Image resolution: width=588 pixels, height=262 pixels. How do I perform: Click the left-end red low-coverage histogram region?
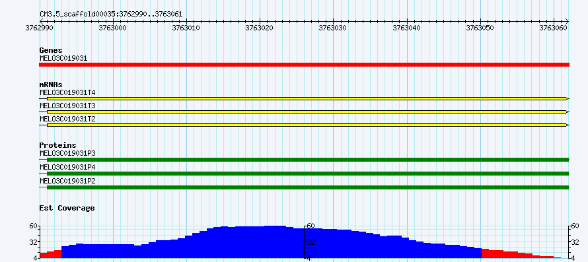[x=50, y=254]
